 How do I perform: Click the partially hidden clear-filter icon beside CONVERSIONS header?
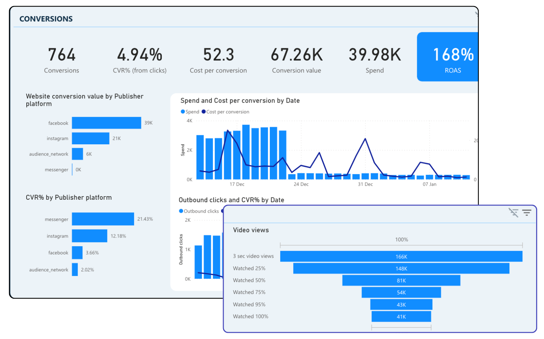pos(476,14)
